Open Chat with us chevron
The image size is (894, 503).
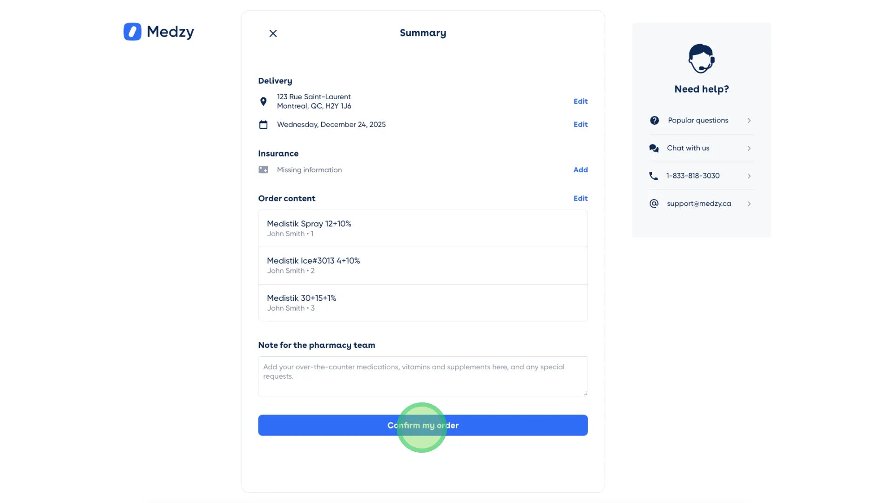point(749,148)
